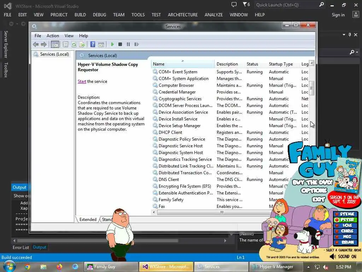Viewport: 362px width, 272px height.
Task: Click the Restart Service icon
Action: pos(136,44)
